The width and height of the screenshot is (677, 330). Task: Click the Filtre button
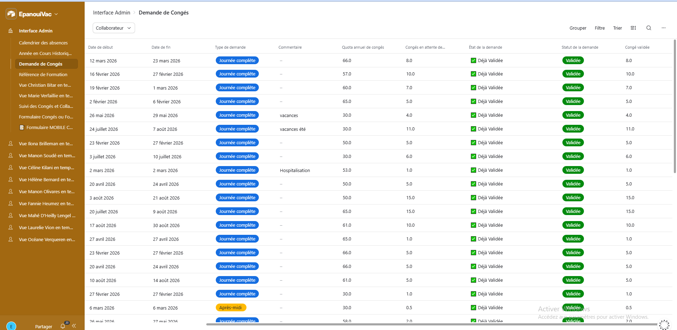(x=599, y=28)
